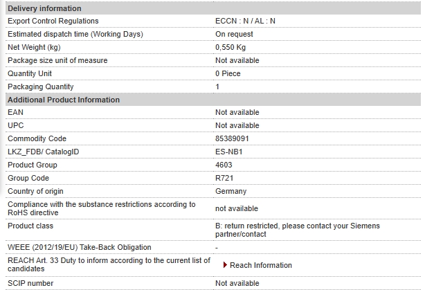Click the EAN row label
Viewport: 425px width, 290px height.
(x=15, y=112)
